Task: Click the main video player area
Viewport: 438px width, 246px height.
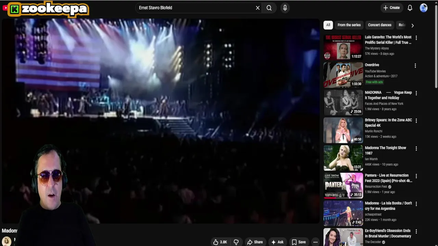Action: tap(160, 121)
